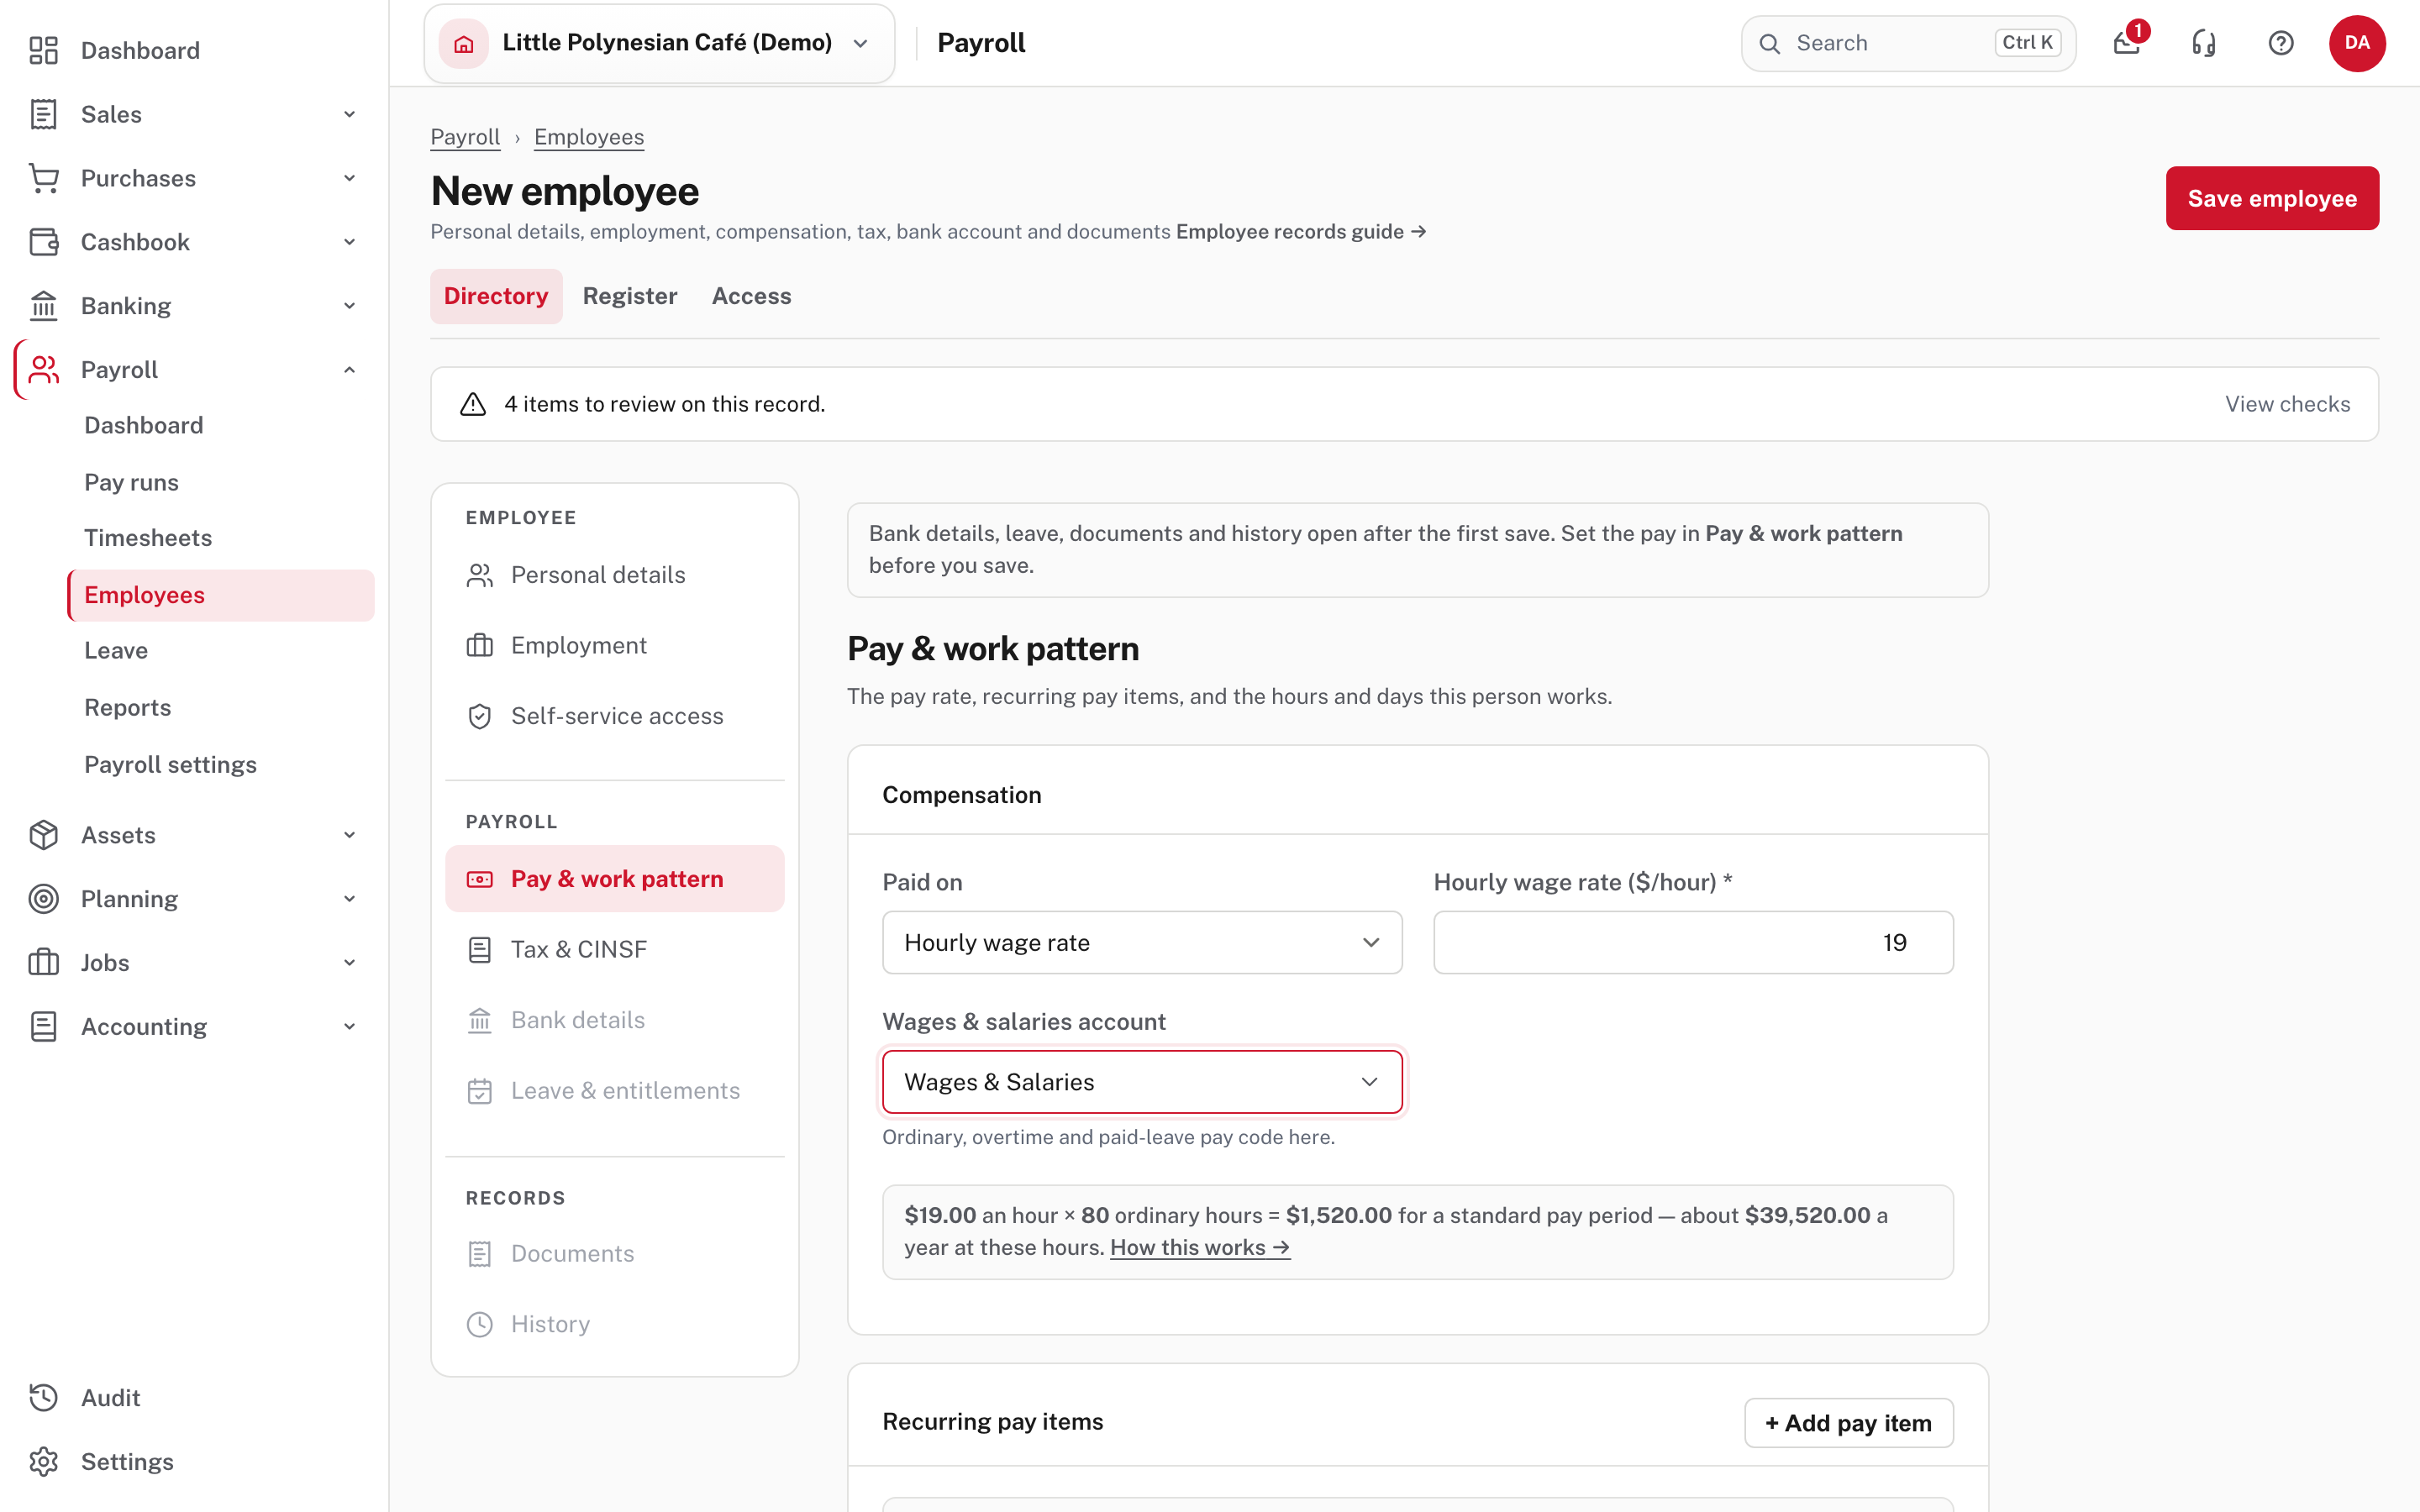This screenshot has height=1512, width=2420.
Task: Switch to the Directory tab
Action: (496, 296)
